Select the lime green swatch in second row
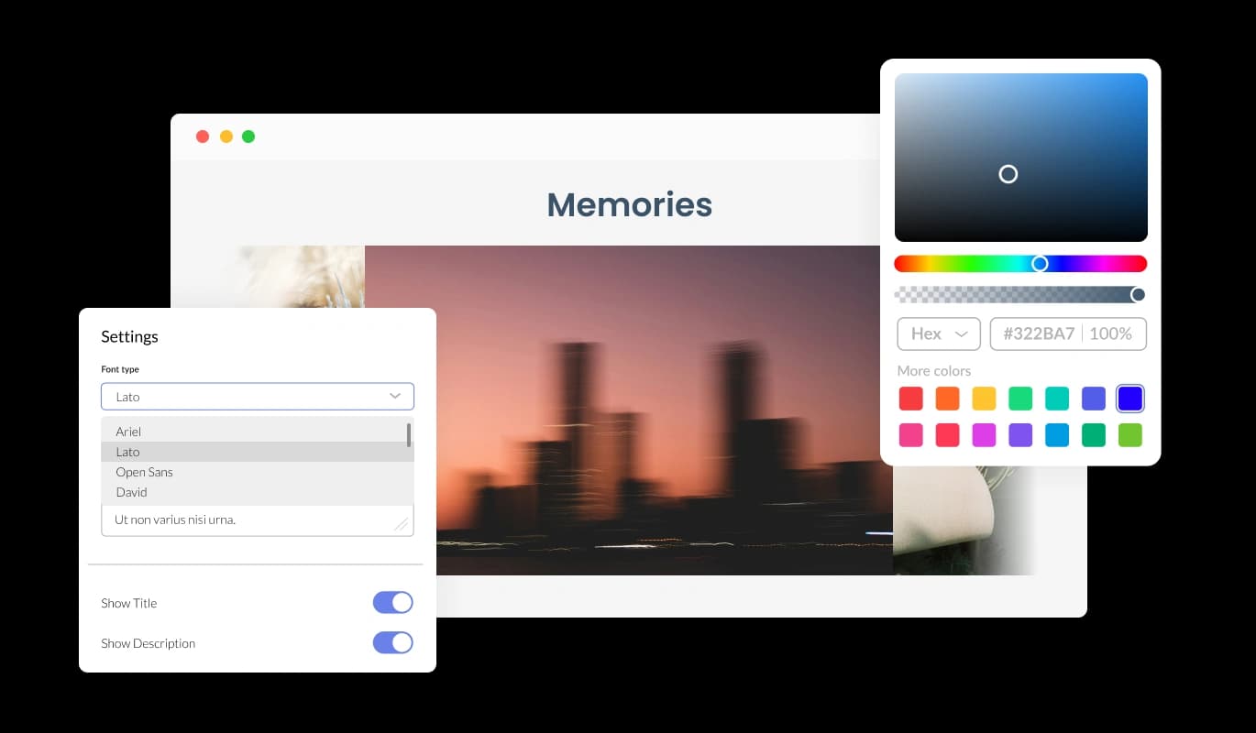1256x733 pixels. coord(1130,435)
